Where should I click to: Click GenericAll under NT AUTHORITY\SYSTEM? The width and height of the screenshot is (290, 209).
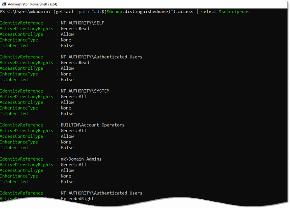tap(73, 97)
